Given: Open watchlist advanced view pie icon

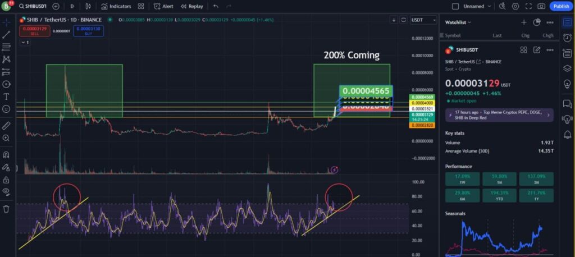Looking at the screenshot, I should [x=537, y=22].
